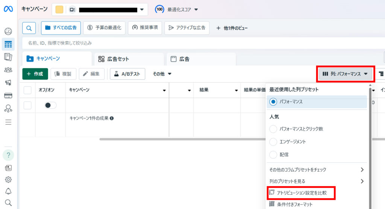Click the breakdown icon right of column button

(x=381, y=74)
